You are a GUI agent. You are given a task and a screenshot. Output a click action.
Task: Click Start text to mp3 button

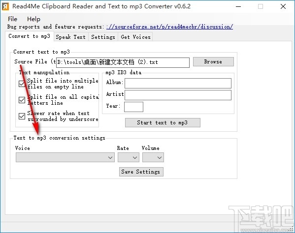(163, 122)
